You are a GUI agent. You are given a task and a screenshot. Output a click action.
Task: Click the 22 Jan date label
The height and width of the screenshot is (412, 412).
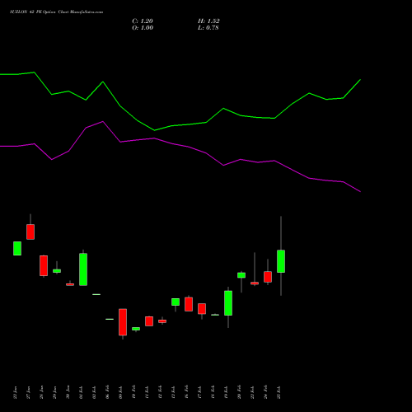click(16, 393)
